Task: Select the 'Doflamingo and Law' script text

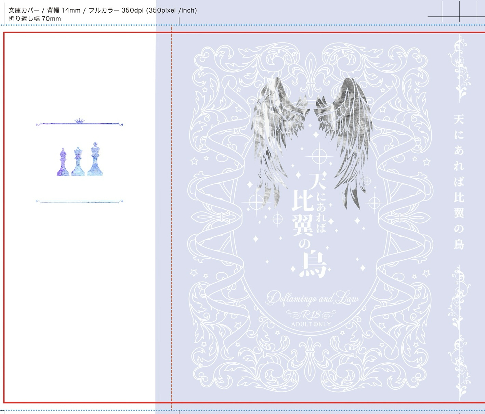Action: click(x=312, y=299)
